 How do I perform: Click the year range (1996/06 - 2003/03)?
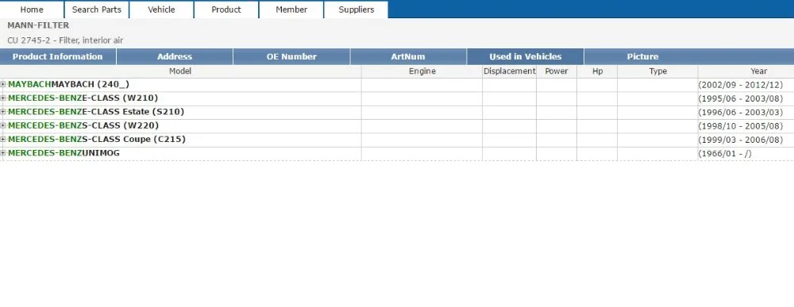(740, 113)
